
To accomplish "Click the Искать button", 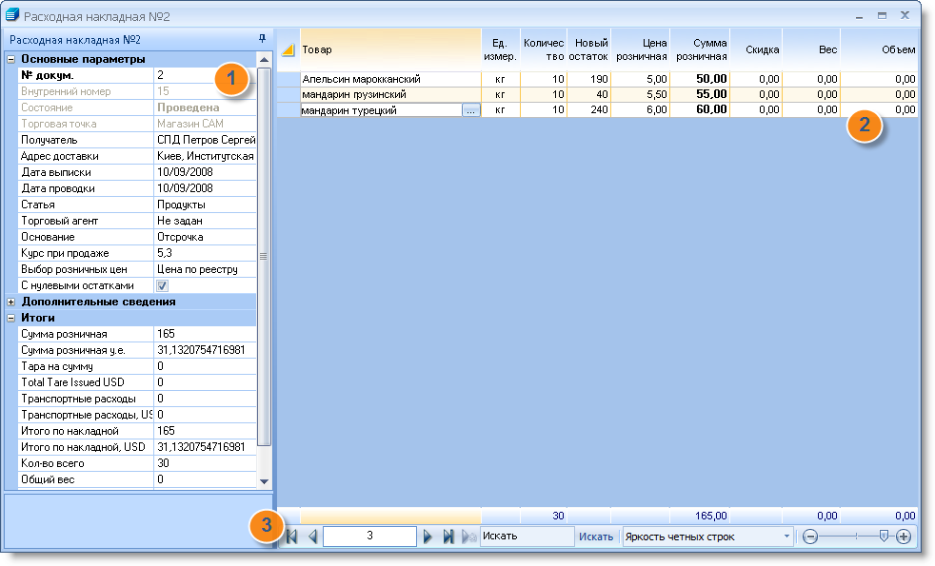I will pyautogui.click(x=596, y=537).
